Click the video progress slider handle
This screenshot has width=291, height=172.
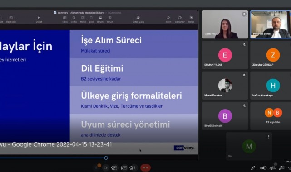pyautogui.click(x=106, y=158)
